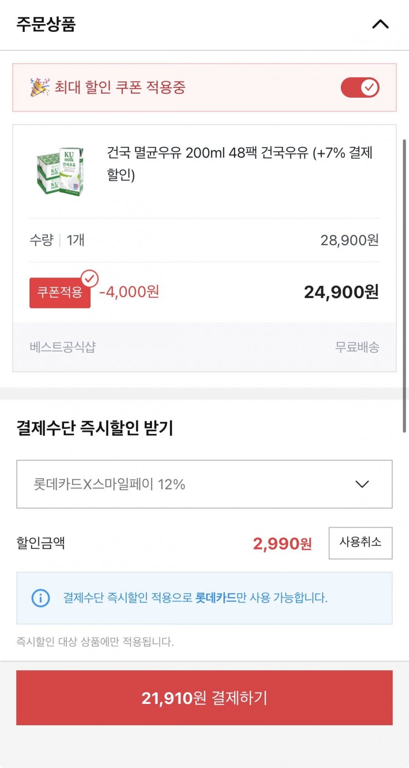Click the payment dropdown chevron arrow
Screen dimensions: 409x768
pyautogui.click(x=362, y=484)
